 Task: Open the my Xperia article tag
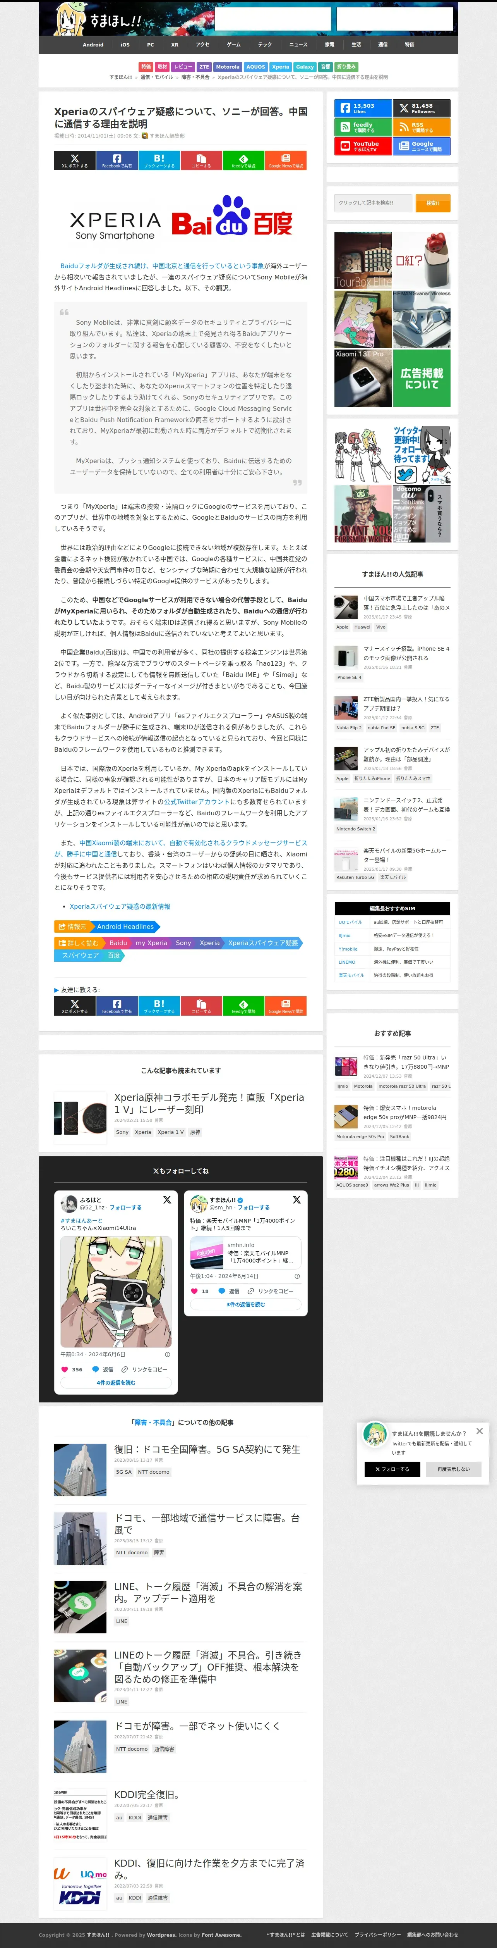pyautogui.click(x=152, y=943)
